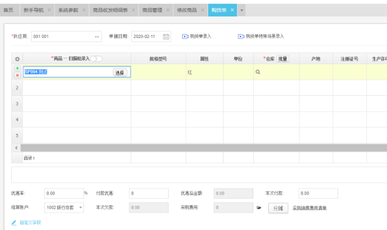387x230 pixels.
Task: Open grid column settings gear icon
Action: [17, 59]
